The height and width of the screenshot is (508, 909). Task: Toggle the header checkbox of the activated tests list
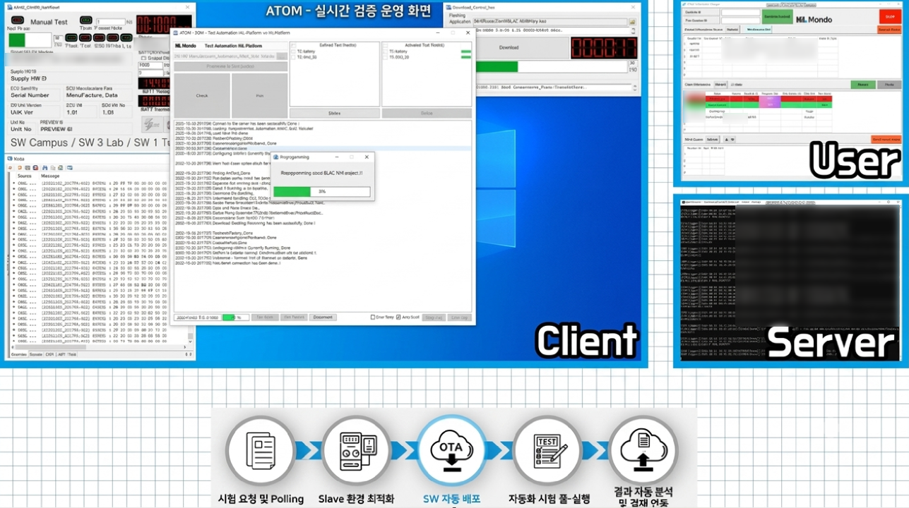(385, 45)
